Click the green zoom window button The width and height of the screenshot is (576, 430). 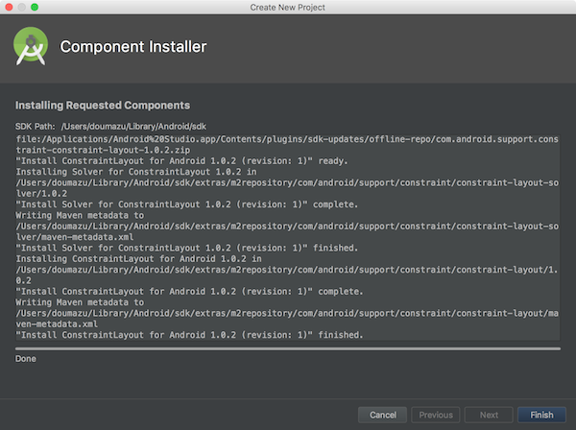pos(35,7)
